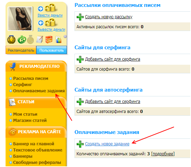Click the orange @ Реклама на сайте icon
Image resolution: width=191 pixels, height=167 pixels.
click(x=12, y=132)
